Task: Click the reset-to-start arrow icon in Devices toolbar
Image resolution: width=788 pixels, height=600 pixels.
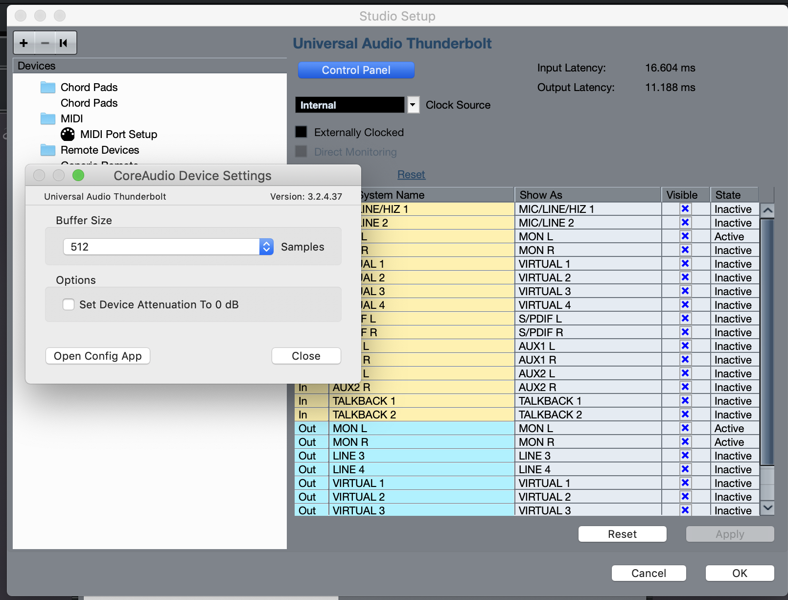Action: tap(64, 43)
